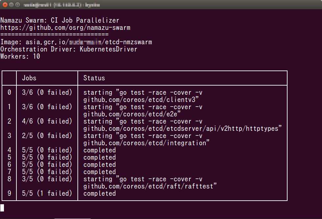Click status mentioning v2http/httptypes

point(182,125)
